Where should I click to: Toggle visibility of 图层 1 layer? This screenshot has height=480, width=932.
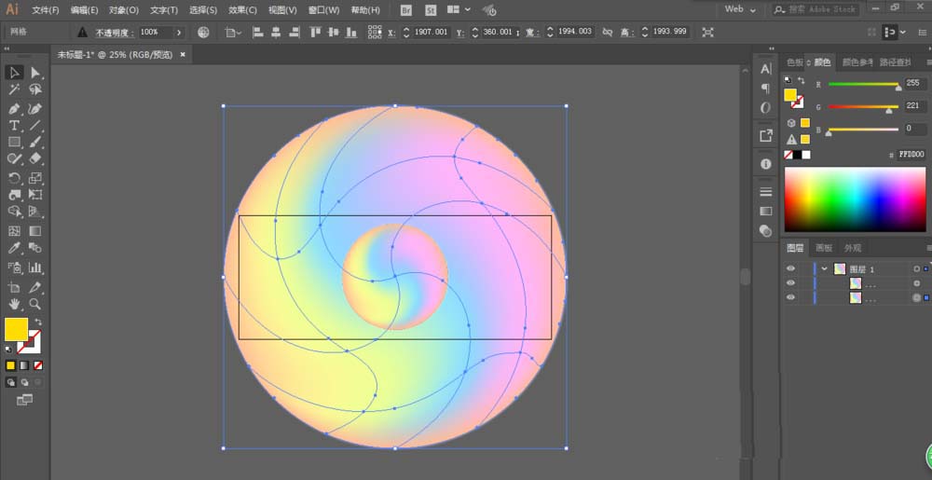[x=790, y=268]
